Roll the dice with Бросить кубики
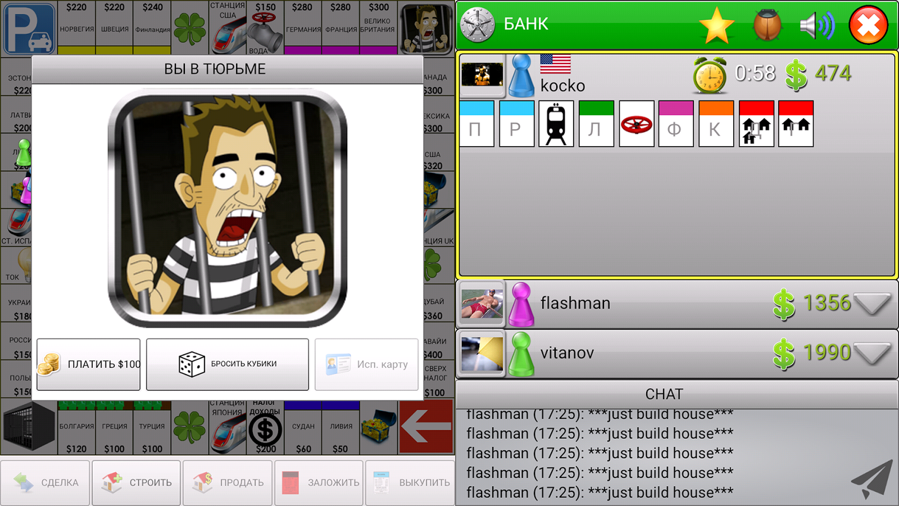This screenshot has height=506, width=899. [228, 364]
